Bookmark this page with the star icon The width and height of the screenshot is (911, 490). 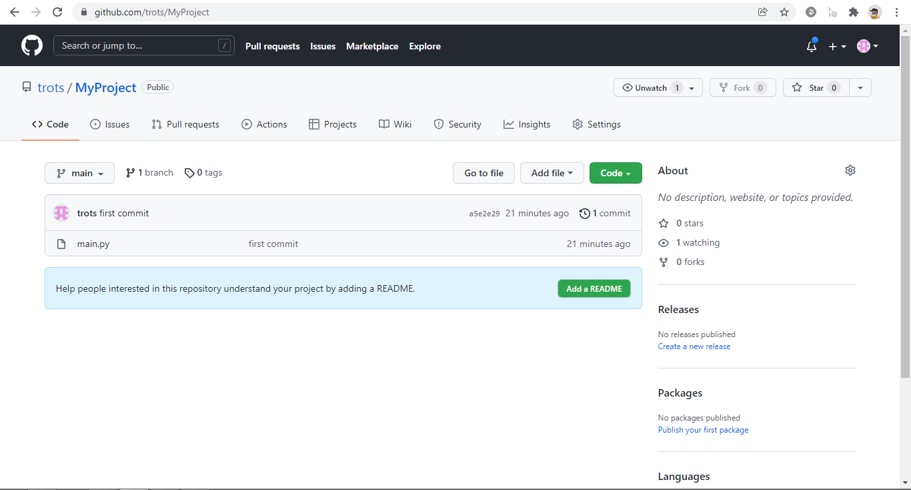point(784,12)
